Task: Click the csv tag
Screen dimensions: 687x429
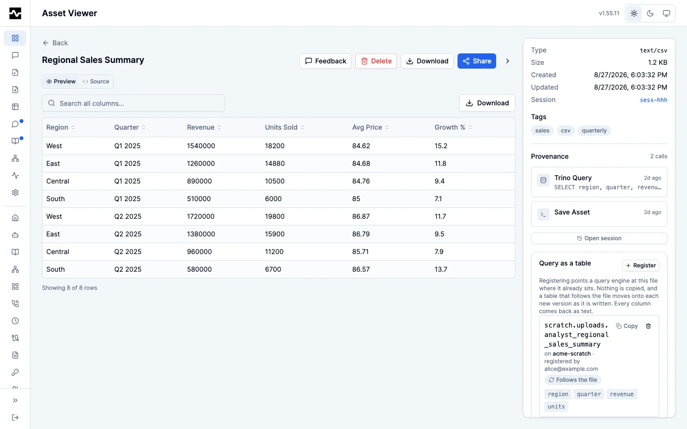Action: pos(566,131)
